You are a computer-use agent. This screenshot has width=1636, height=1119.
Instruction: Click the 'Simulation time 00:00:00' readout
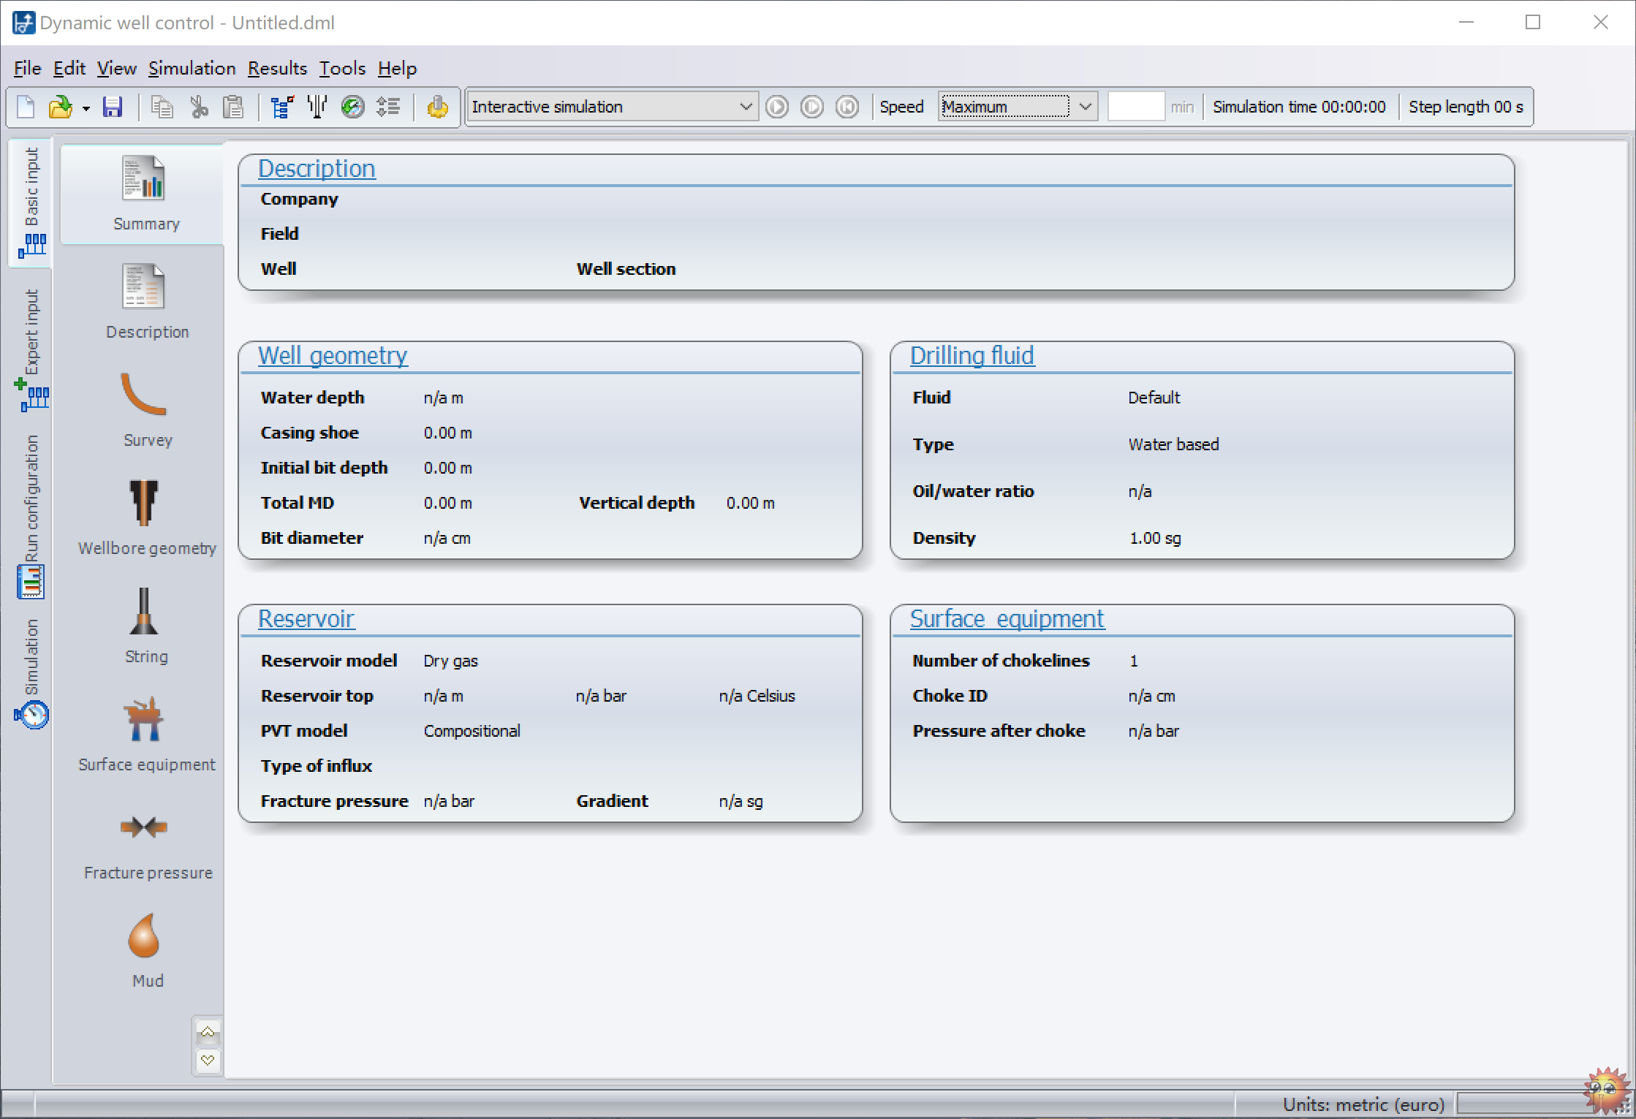(x=1299, y=107)
